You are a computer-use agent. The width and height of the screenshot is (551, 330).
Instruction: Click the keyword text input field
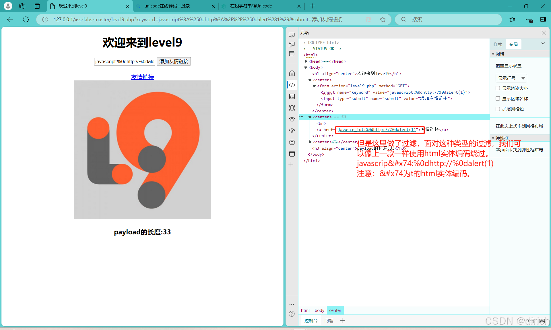coord(124,61)
